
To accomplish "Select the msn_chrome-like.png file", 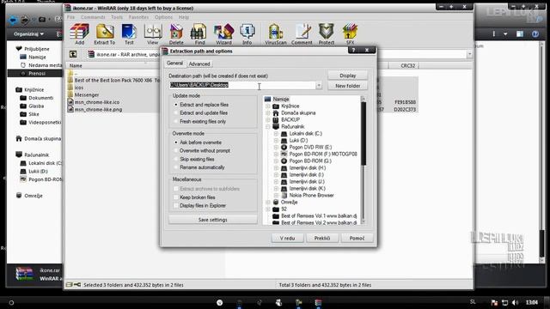I will pyautogui.click(x=98, y=109).
